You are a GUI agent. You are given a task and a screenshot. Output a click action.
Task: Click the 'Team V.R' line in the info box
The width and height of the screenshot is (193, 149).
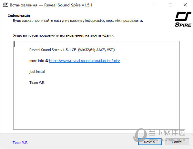point(37,83)
